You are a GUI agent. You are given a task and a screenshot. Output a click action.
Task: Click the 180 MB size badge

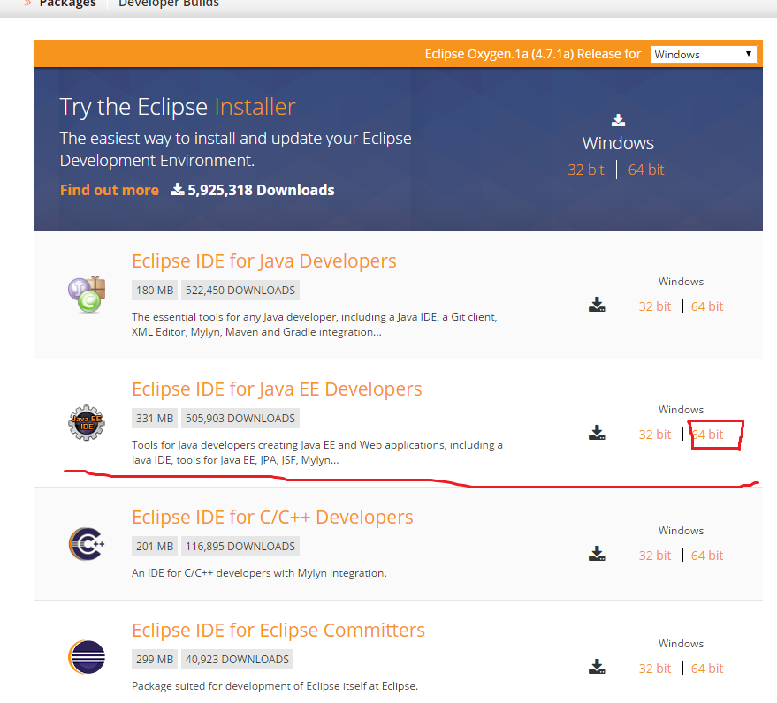[155, 290]
